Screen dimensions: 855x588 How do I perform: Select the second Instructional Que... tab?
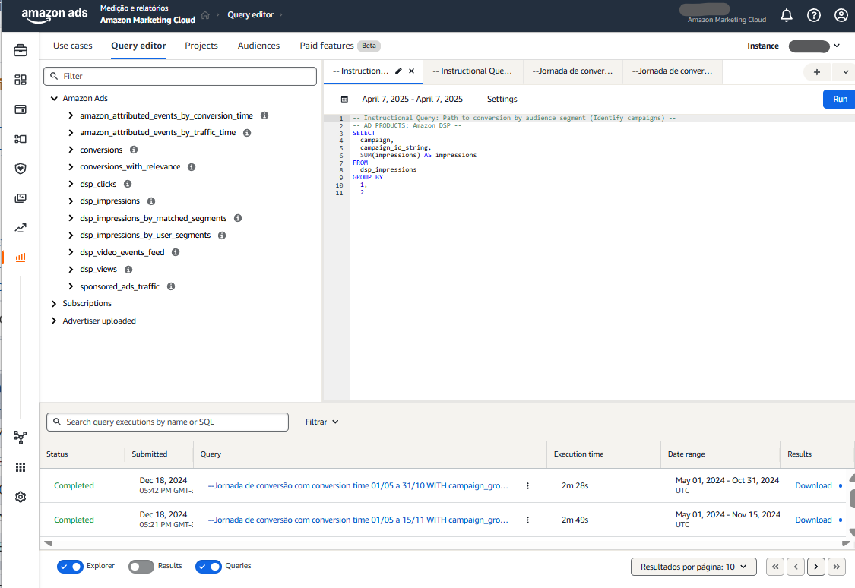click(x=473, y=71)
